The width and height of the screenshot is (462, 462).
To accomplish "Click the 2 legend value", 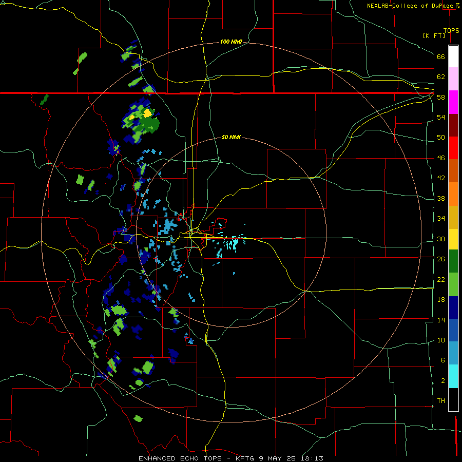I will [443, 381].
